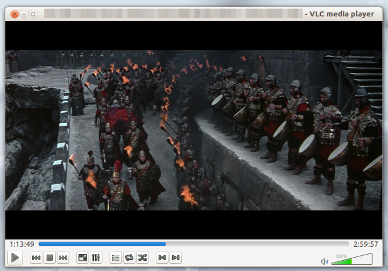The width and height of the screenshot is (388, 271).
Task: Toggle fullscreen video mode
Action: [82, 258]
